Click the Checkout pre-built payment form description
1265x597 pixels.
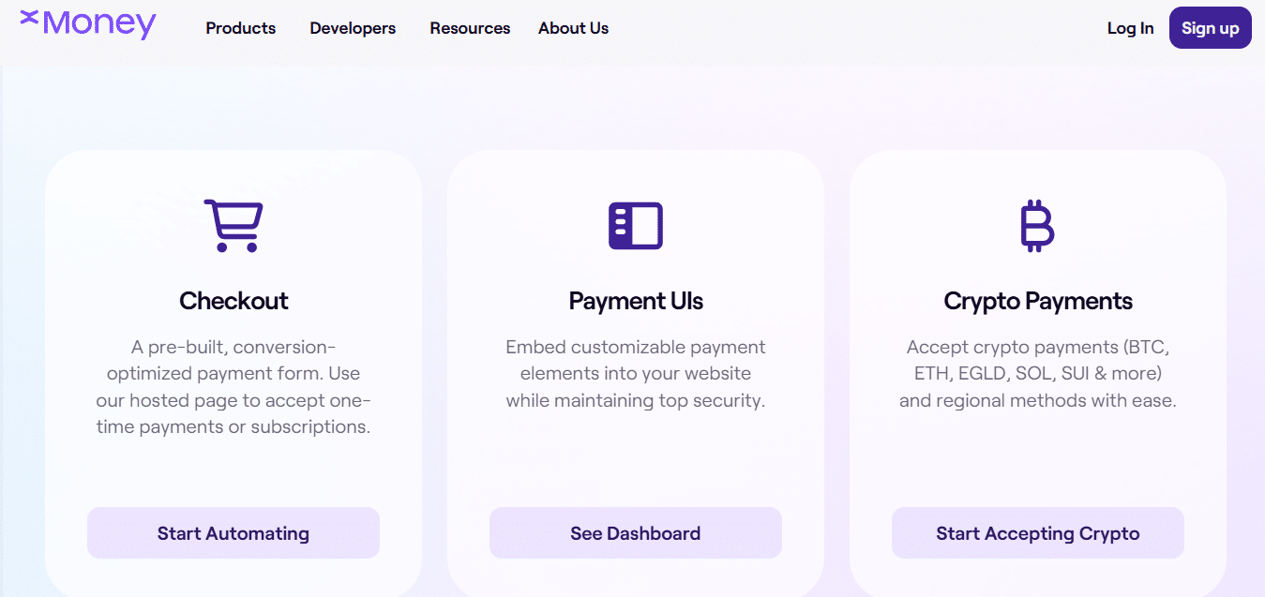coord(233,387)
